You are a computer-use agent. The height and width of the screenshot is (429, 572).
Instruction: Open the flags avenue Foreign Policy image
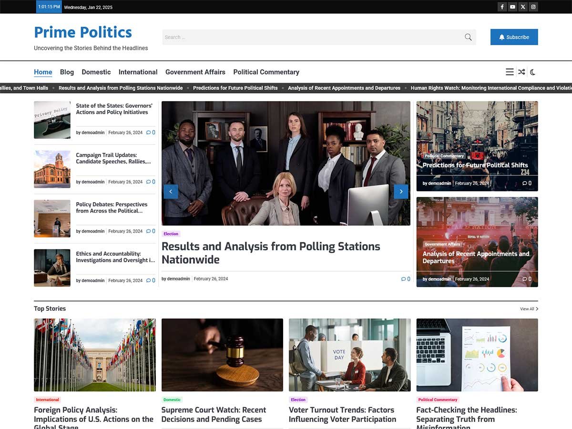95,355
